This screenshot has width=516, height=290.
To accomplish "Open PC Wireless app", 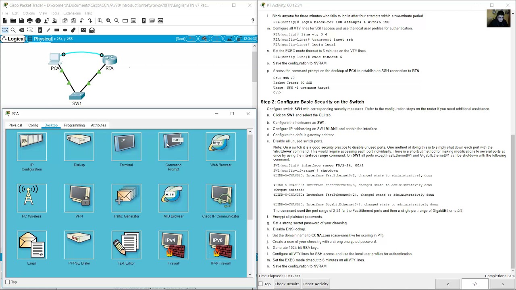I will 32,198.
